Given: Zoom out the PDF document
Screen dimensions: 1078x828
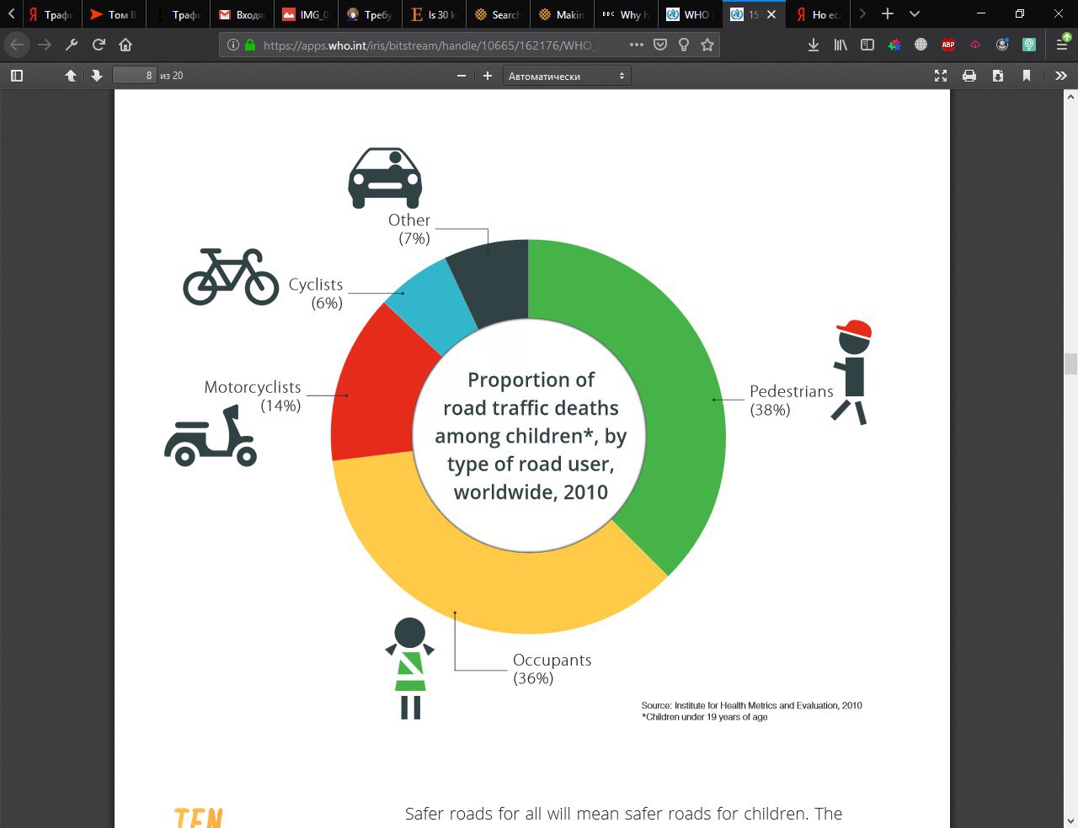Looking at the screenshot, I should pyautogui.click(x=462, y=76).
